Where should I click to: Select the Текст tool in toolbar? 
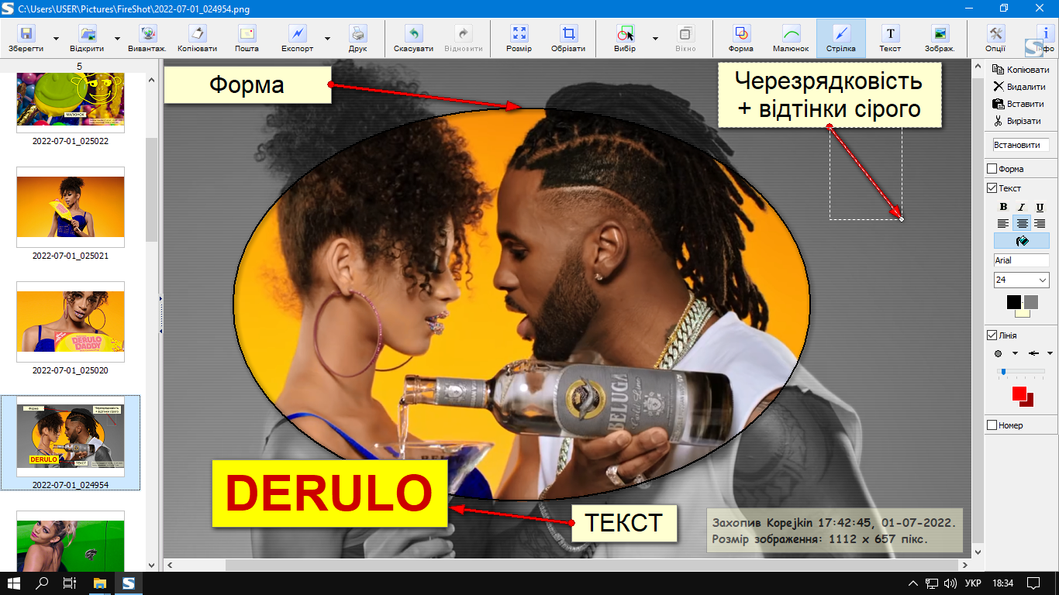tap(890, 38)
